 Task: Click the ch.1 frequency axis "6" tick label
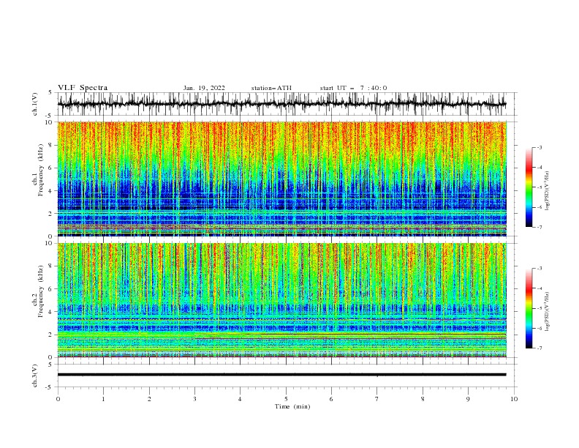tap(51, 168)
